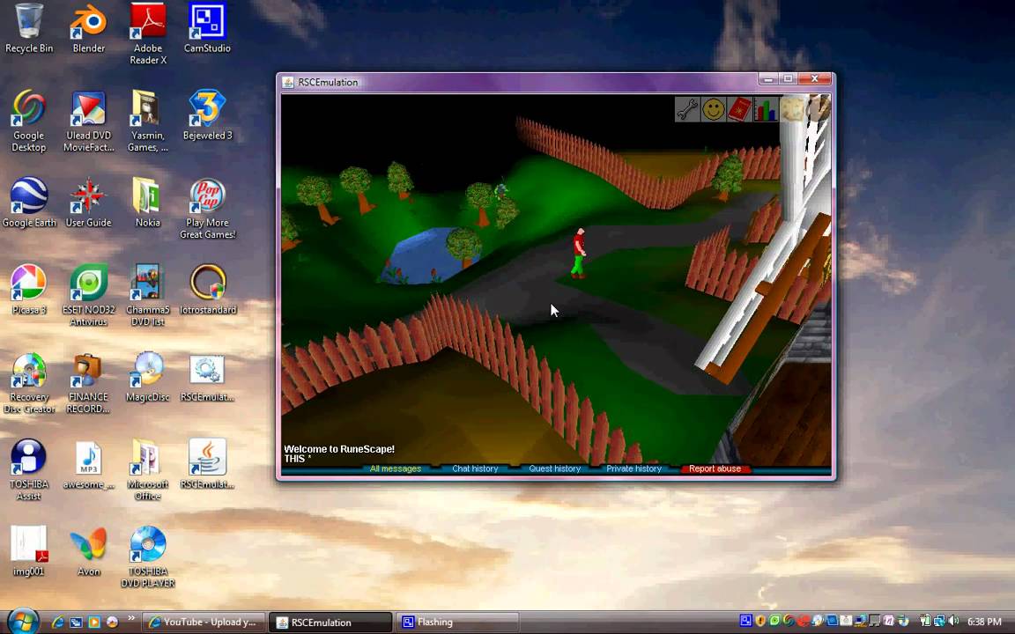This screenshot has width=1015, height=634.
Task: Select the Microsoft Office folder icon
Action: coord(148,469)
